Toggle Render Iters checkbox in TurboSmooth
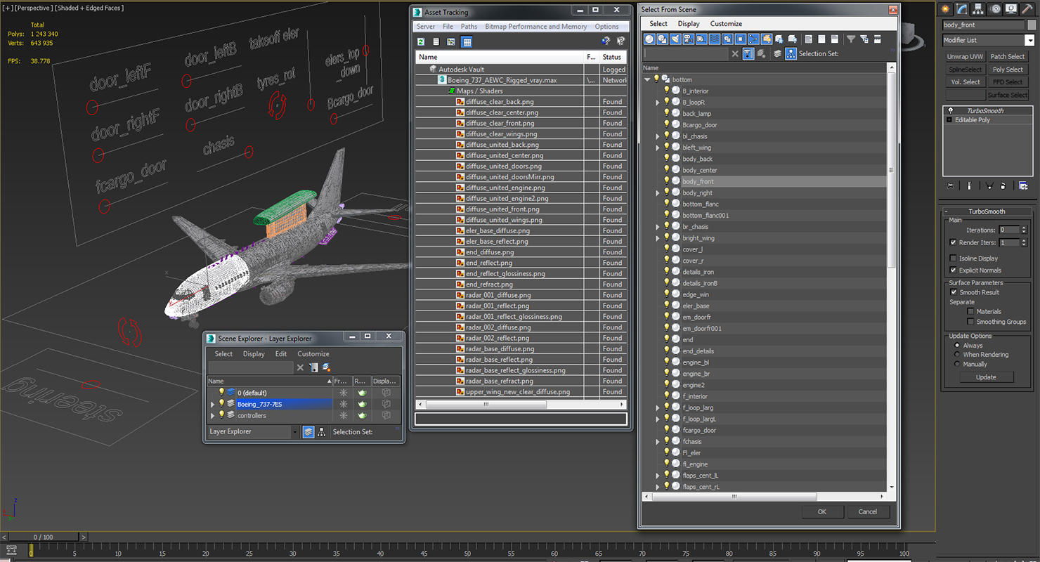This screenshot has width=1040, height=562. pyautogui.click(x=953, y=242)
